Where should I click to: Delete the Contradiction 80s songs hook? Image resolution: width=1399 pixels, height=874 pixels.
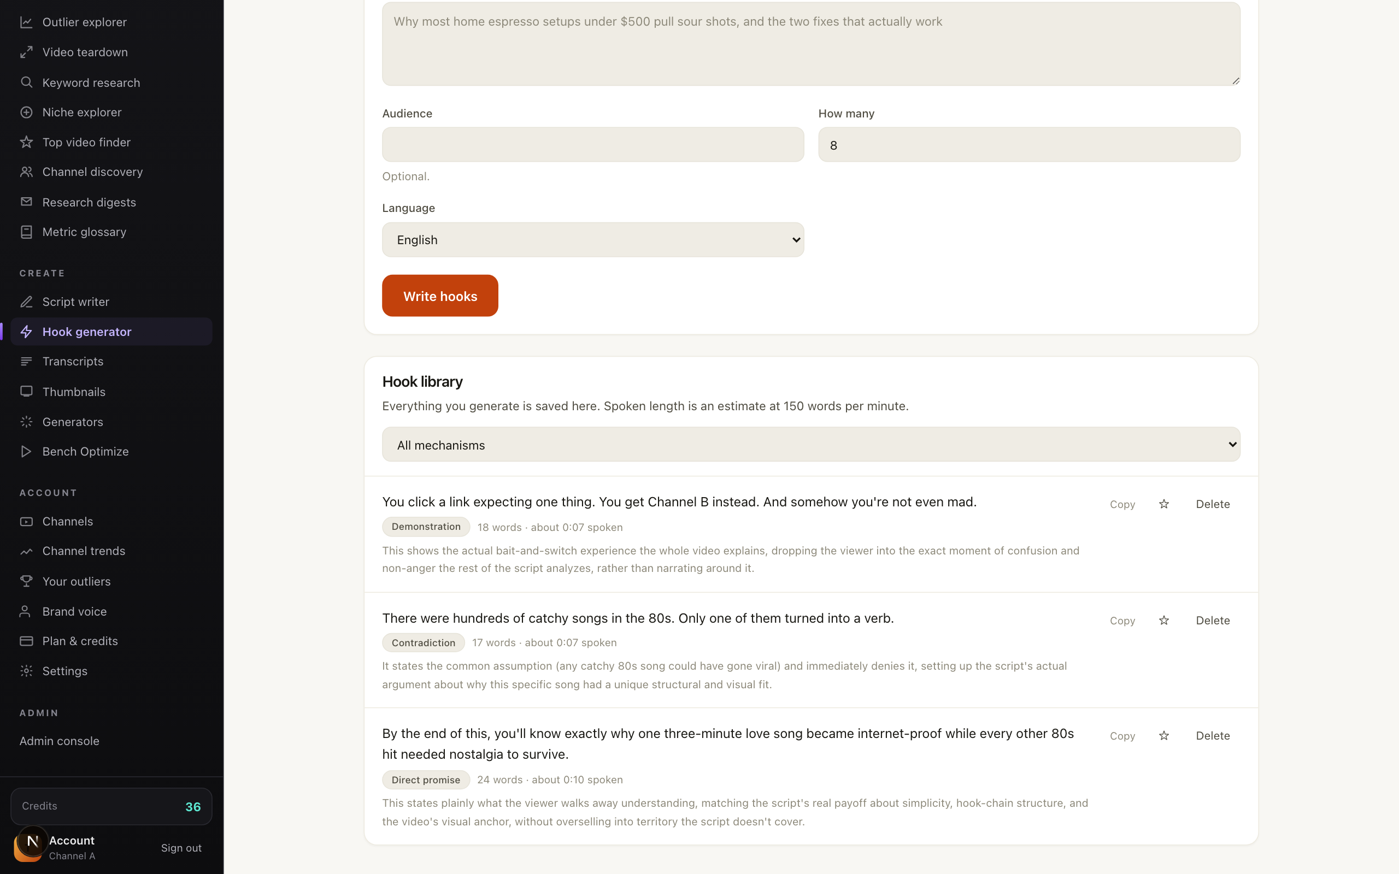click(1212, 620)
